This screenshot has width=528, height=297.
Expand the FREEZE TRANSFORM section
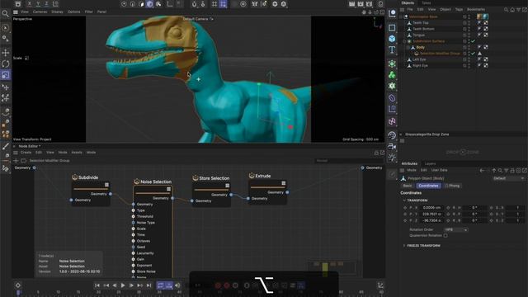[404, 246]
